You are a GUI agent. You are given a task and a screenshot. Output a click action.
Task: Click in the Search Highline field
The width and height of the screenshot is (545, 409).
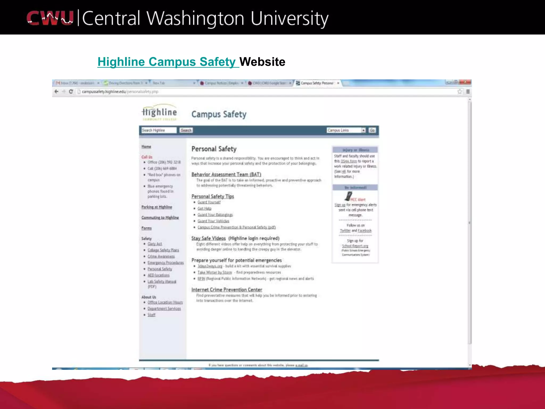[159, 130]
